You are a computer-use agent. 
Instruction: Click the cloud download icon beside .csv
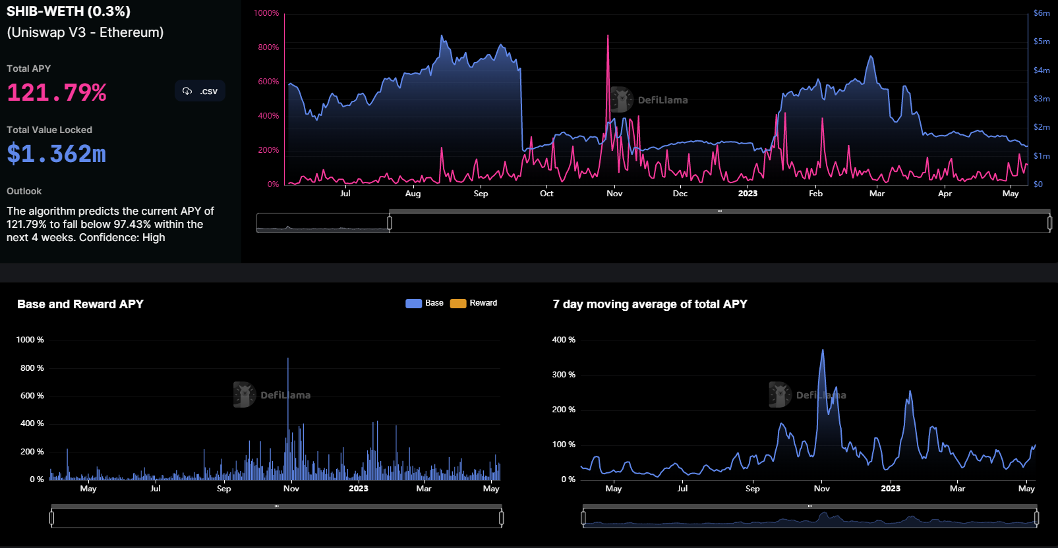coord(187,91)
